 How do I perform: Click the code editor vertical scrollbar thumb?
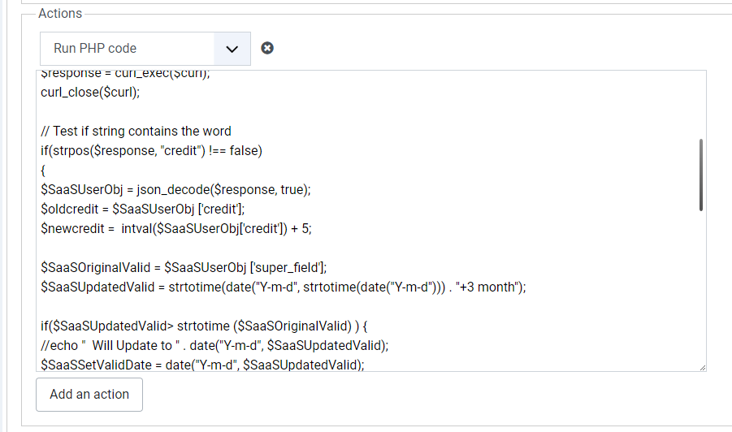click(700, 175)
